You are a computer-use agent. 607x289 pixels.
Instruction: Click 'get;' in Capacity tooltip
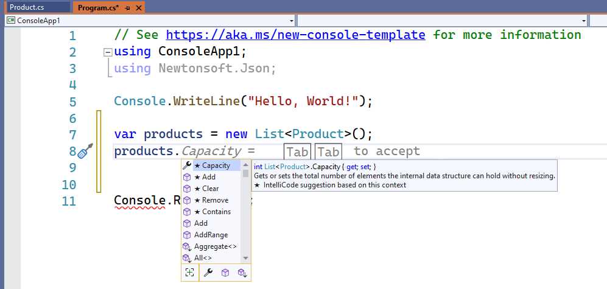point(351,167)
